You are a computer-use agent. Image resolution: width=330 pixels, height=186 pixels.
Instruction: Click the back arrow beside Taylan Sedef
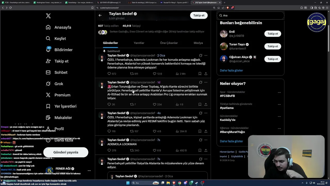100,16
